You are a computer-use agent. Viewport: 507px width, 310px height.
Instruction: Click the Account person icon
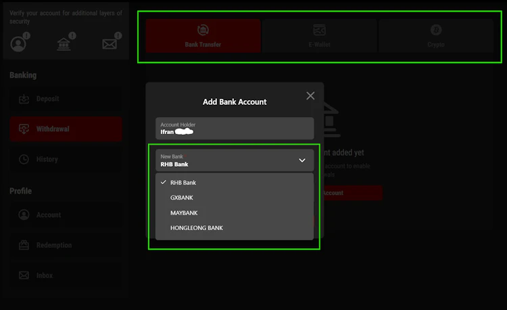pyautogui.click(x=24, y=215)
